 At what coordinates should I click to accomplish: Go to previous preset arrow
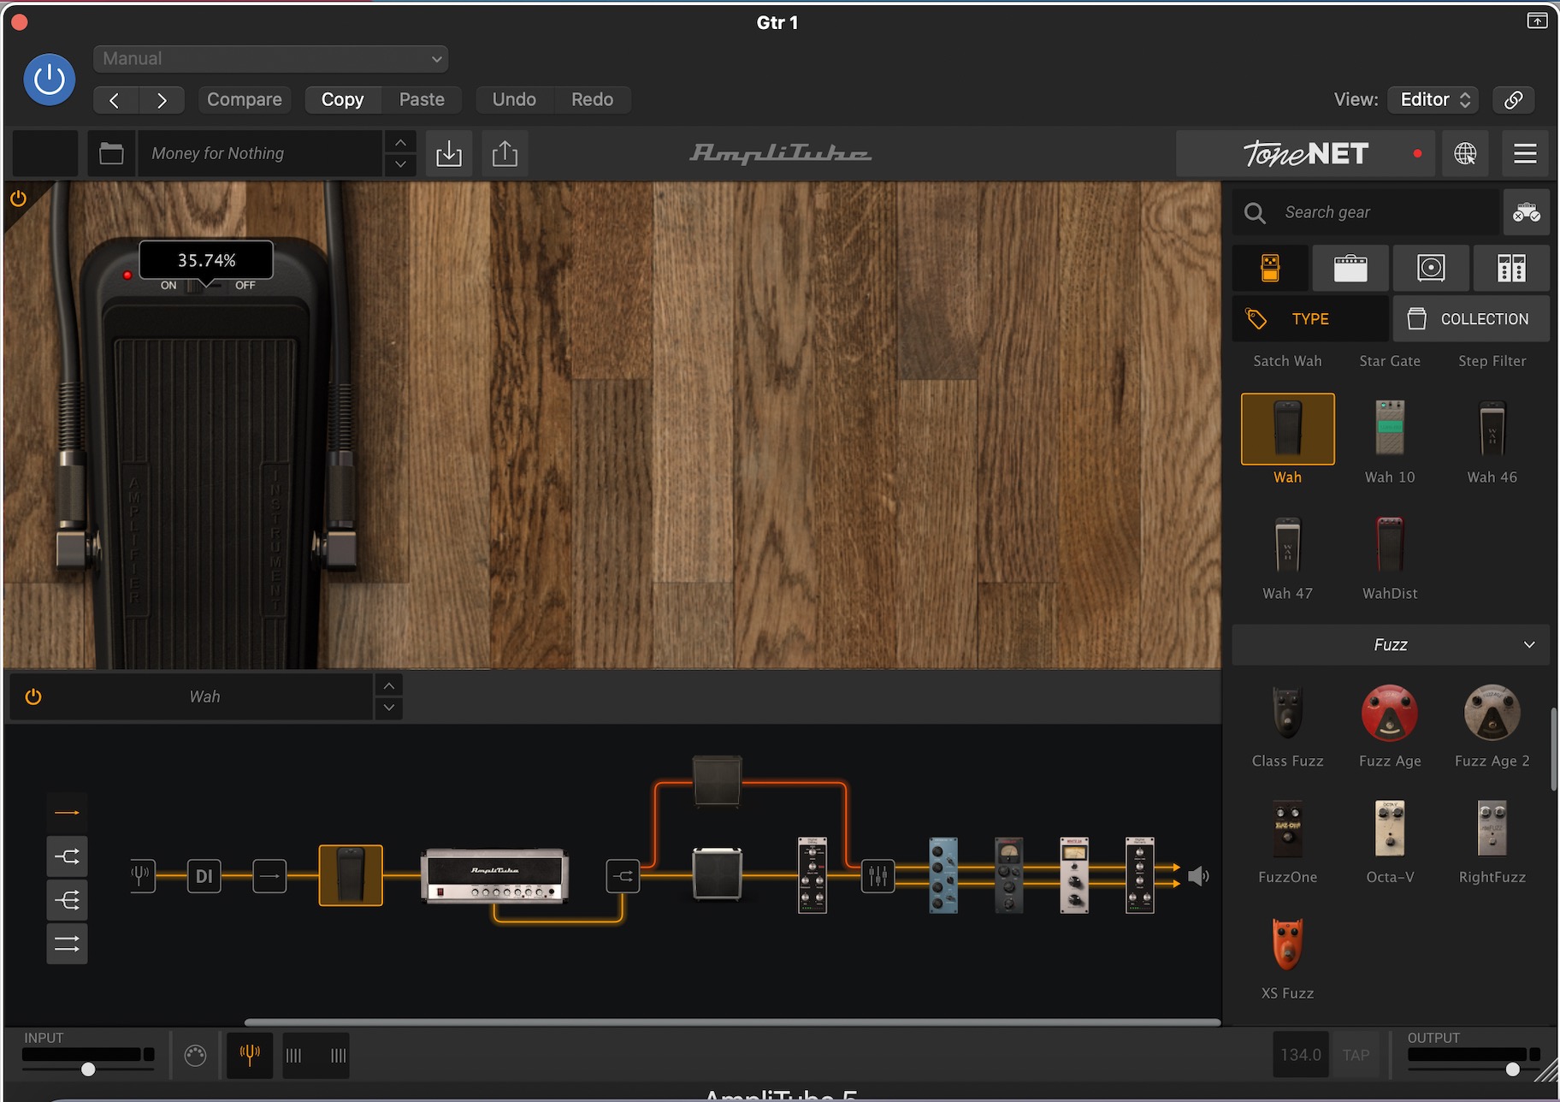tap(115, 100)
